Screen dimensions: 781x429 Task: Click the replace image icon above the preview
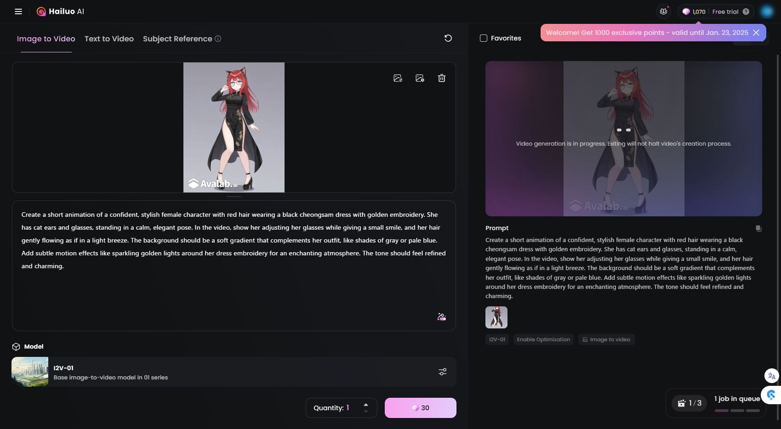click(x=398, y=78)
